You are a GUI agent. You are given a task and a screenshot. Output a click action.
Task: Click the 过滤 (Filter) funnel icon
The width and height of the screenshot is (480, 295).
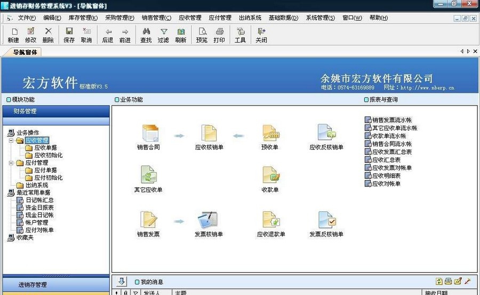(x=164, y=35)
